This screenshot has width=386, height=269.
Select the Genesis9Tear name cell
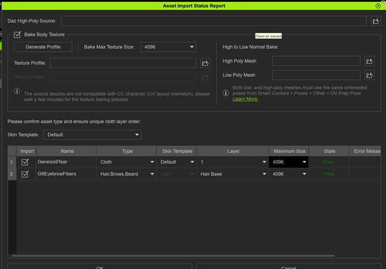point(66,162)
